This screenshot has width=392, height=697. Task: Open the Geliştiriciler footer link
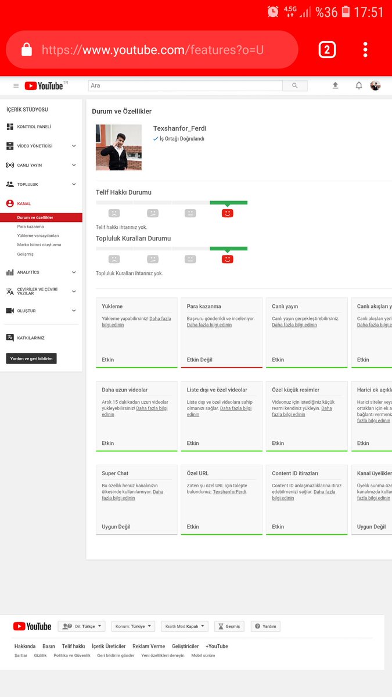point(185,646)
